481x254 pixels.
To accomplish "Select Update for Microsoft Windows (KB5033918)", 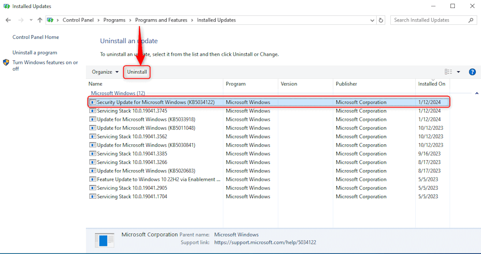I will coord(269,120).
